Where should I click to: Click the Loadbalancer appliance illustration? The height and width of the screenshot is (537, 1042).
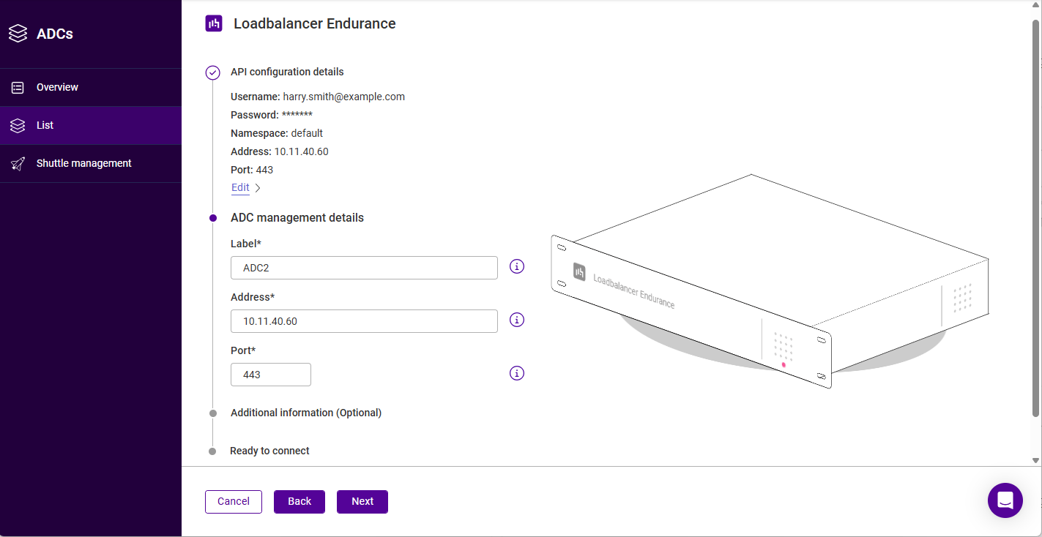click(x=770, y=282)
